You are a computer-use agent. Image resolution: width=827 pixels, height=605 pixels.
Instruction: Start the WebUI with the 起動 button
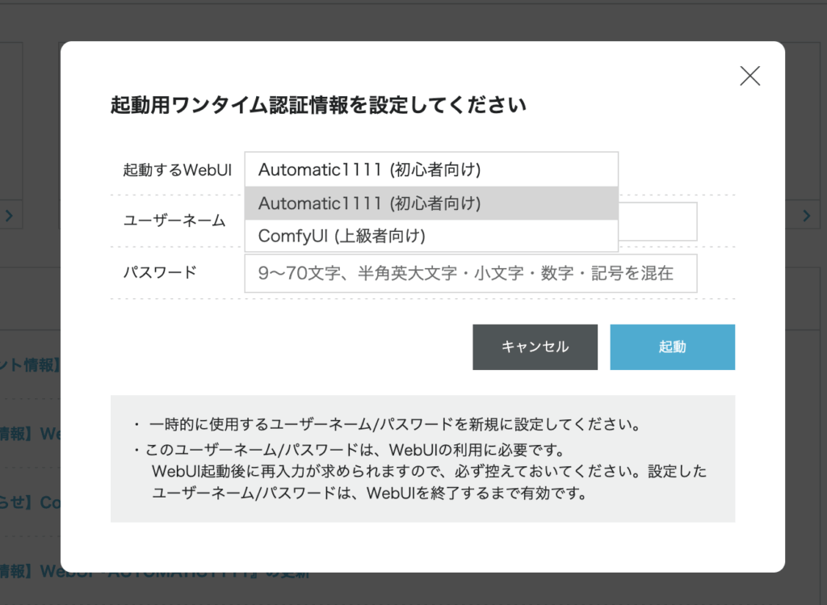[673, 347]
